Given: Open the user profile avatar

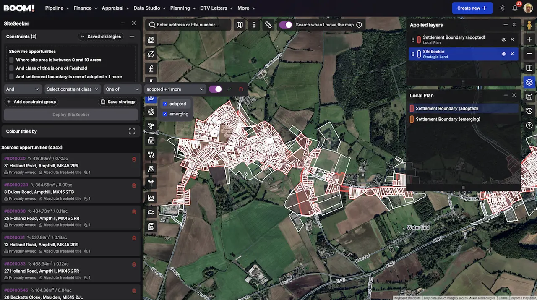Looking at the screenshot, I should pos(528,8).
